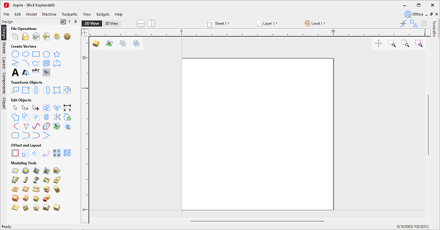Expand the Sheet 1 dropdown
This screenshot has width=440, height=230.
click(x=218, y=24)
